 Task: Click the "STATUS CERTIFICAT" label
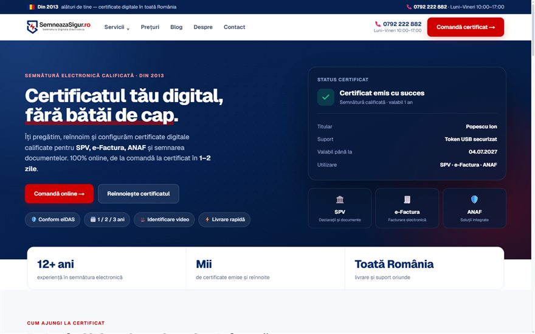(342, 80)
